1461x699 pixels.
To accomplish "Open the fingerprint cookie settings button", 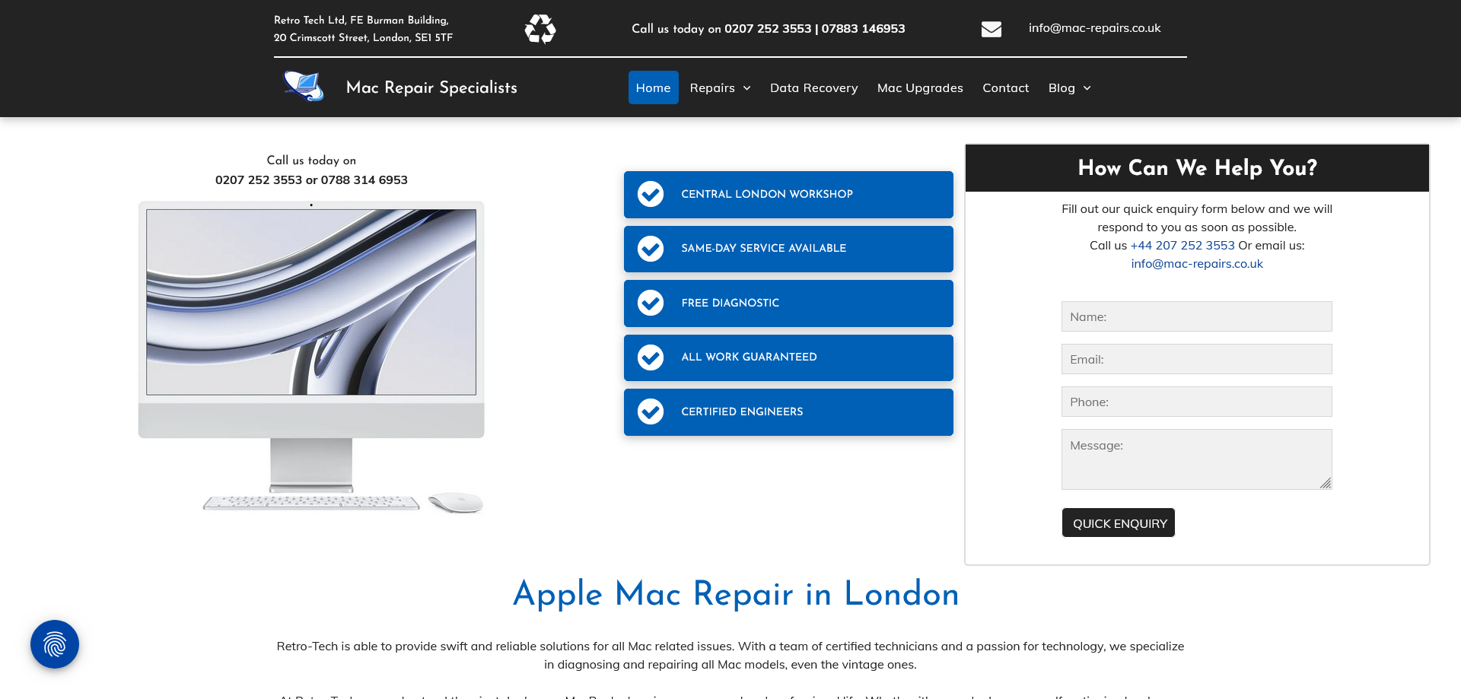I will 55,644.
